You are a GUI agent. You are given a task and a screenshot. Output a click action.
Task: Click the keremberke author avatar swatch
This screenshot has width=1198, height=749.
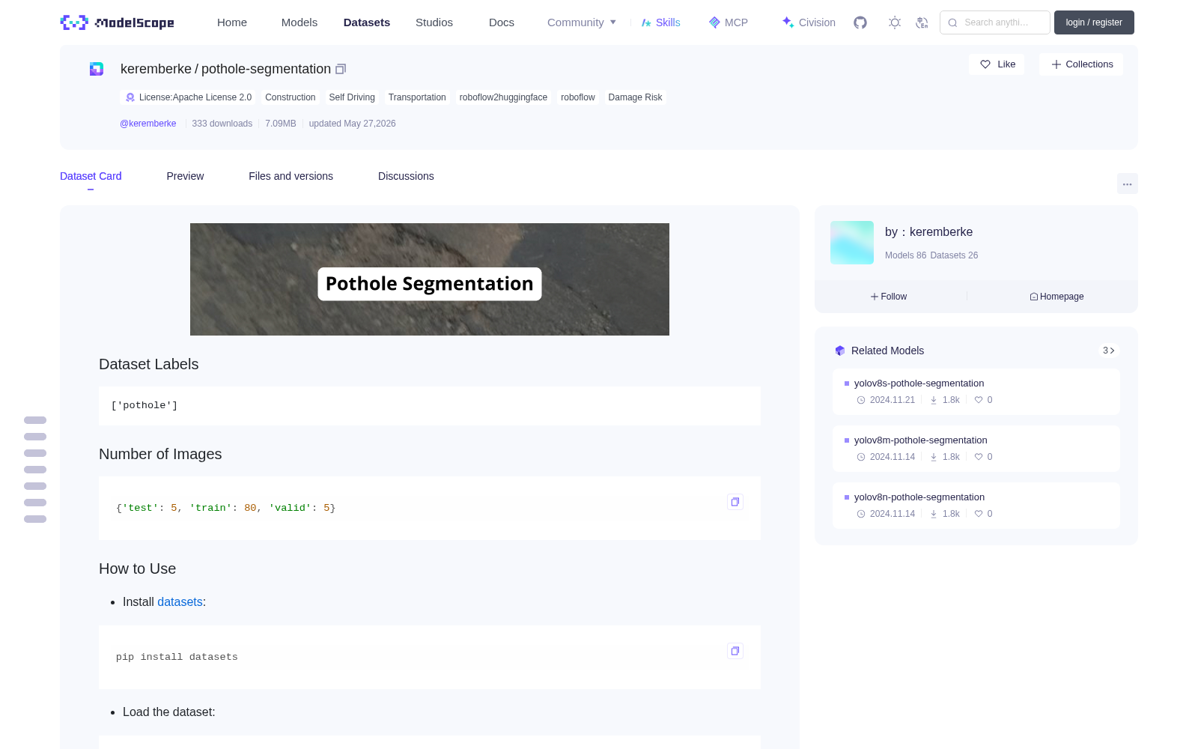tap(852, 243)
